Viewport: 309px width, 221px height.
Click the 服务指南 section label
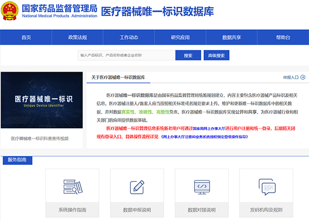coord(18,160)
